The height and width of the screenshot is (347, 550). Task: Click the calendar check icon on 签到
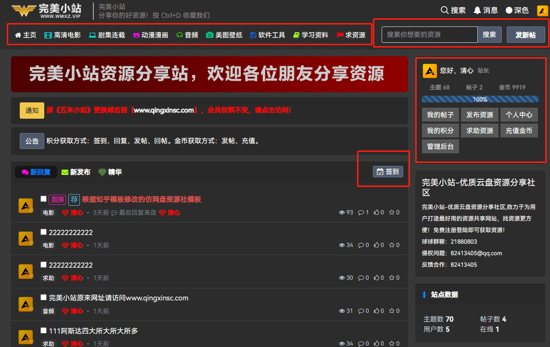tap(380, 172)
